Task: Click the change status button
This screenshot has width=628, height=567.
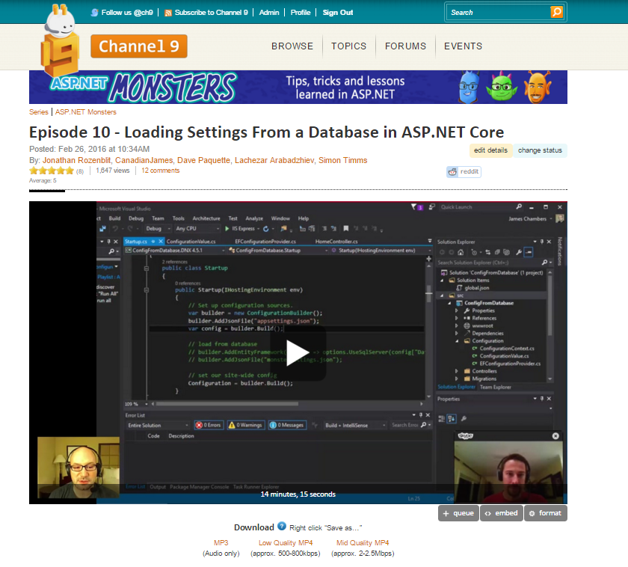Action: (540, 150)
